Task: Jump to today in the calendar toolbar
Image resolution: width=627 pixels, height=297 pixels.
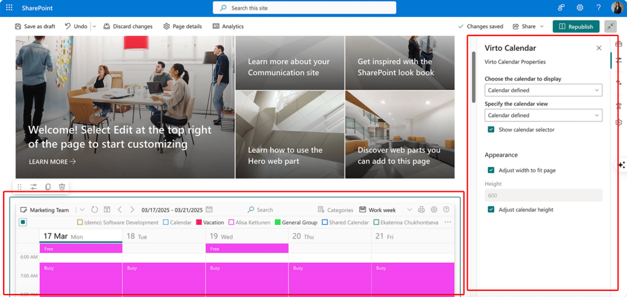Action: coord(107,210)
